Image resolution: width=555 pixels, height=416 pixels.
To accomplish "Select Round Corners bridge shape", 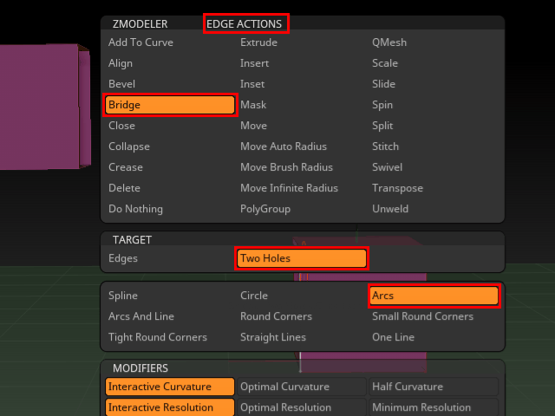I will point(276,316).
